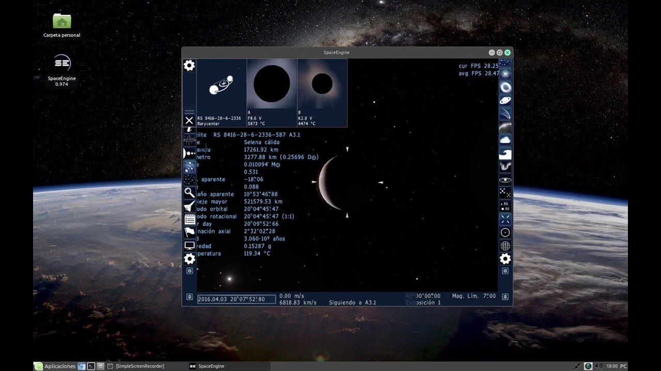Pin the left toolbar with small square button
The height and width of the screenshot is (371, 661).
(190, 271)
